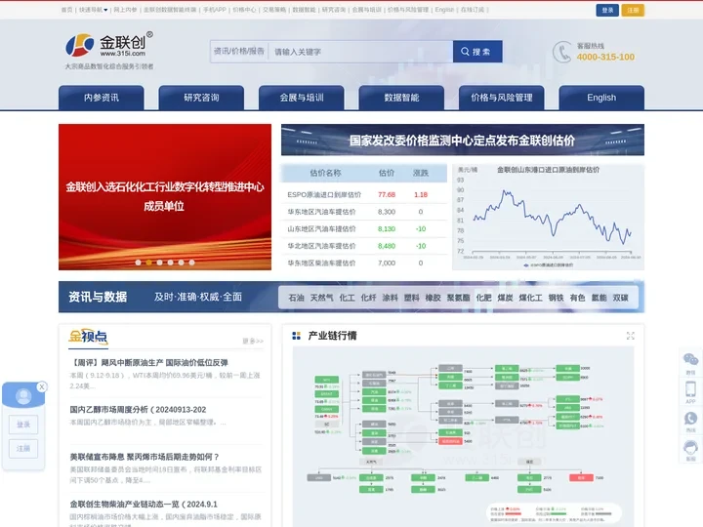
Task: Open the WeChat icon in right sidebar
Action: tap(690, 360)
